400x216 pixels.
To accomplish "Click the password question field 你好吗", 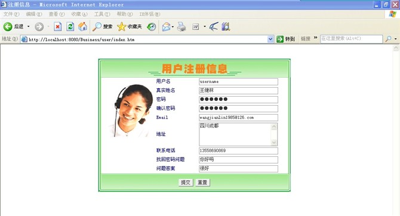I will point(238,160).
